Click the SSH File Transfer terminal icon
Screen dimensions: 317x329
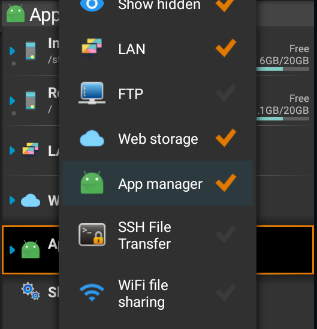[x=92, y=234]
